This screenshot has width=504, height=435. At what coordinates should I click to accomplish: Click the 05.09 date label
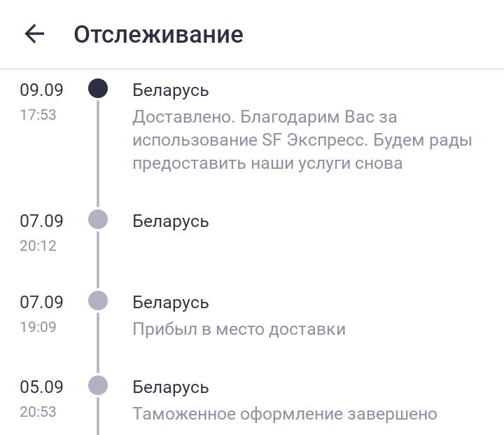(x=41, y=387)
